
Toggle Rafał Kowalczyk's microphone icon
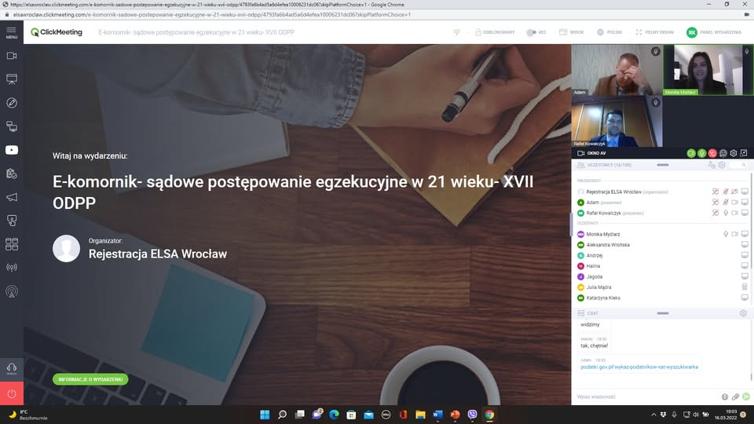pos(726,213)
